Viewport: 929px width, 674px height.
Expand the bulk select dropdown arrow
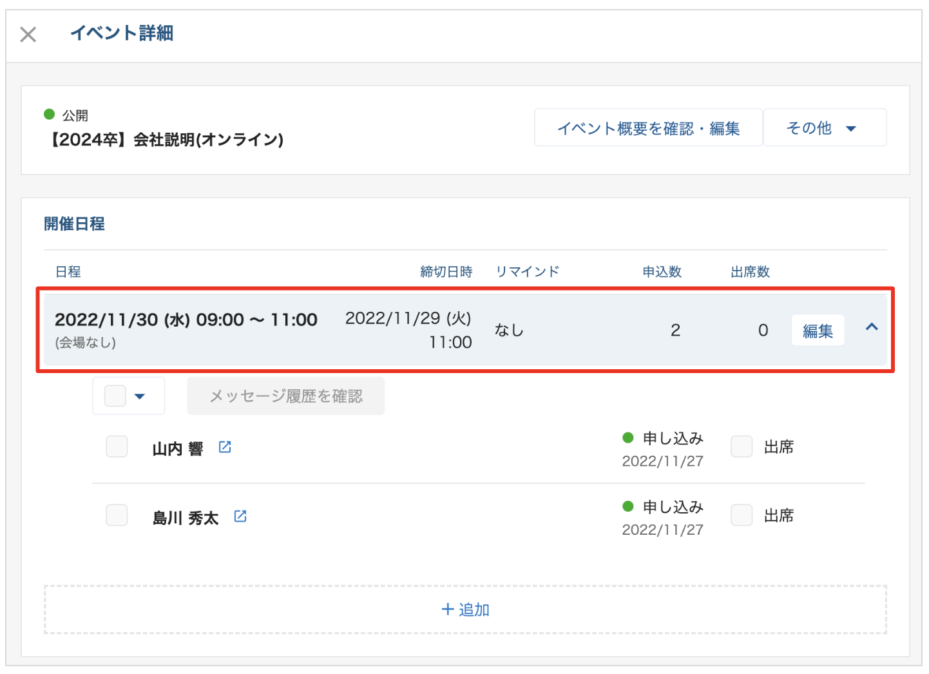(x=140, y=396)
